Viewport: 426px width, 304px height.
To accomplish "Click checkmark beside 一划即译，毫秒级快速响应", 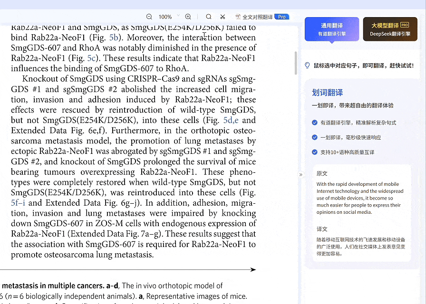I will (315, 137).
